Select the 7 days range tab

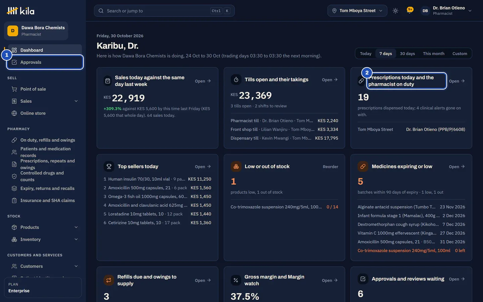click(x=386, y=54)
